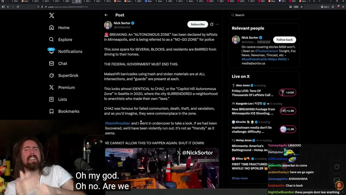
Task: Open Nick Sortor in Relevant people
Action: (x=250, y=38)
